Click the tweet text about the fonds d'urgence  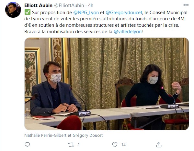tap(106, 22)
